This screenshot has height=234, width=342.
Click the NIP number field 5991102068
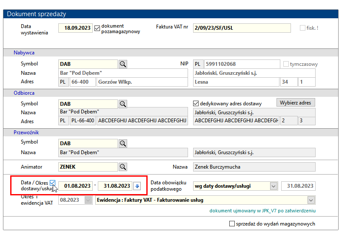tap(242, 64)
